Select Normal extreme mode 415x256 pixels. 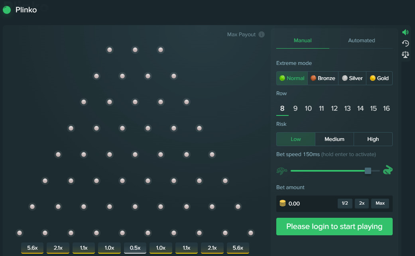[292, 78]
